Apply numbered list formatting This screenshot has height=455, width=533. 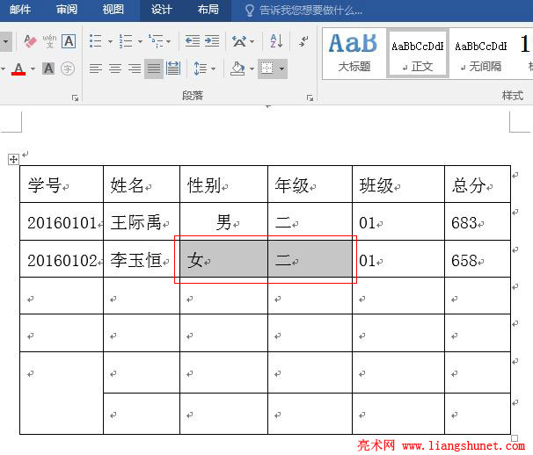(126, 41)
